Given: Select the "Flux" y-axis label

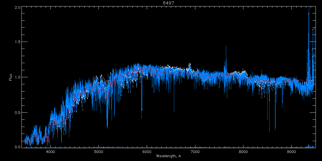Looking at the screenshot, I should point(10,77).
